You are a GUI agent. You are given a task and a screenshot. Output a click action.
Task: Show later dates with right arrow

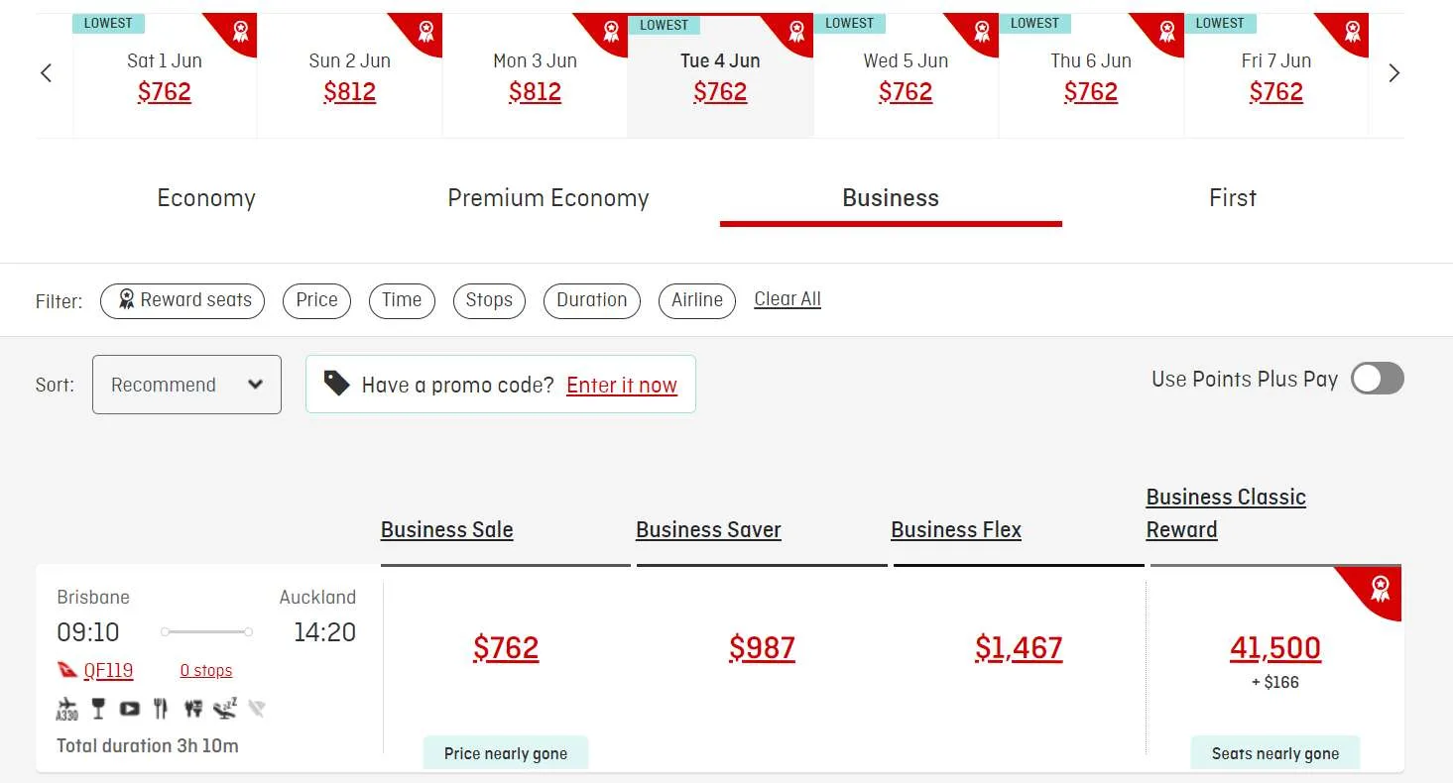tap(1393, 73)
